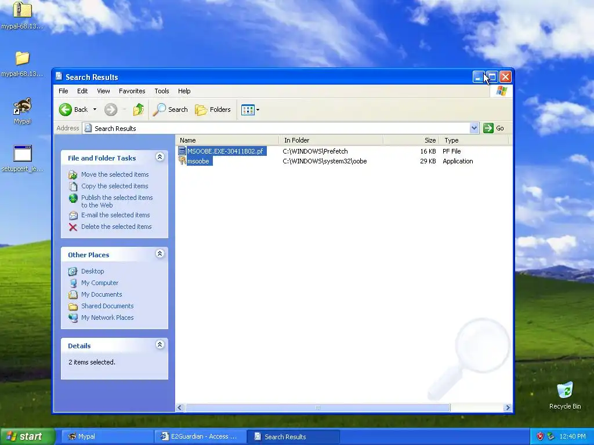Select the mypal-68.13 folder desktop icon
Screen dimensions: 594x445
[23, 64]
